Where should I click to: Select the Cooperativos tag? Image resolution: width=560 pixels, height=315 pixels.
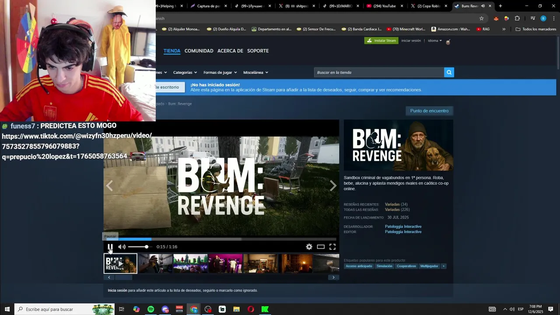pos(406,266)
